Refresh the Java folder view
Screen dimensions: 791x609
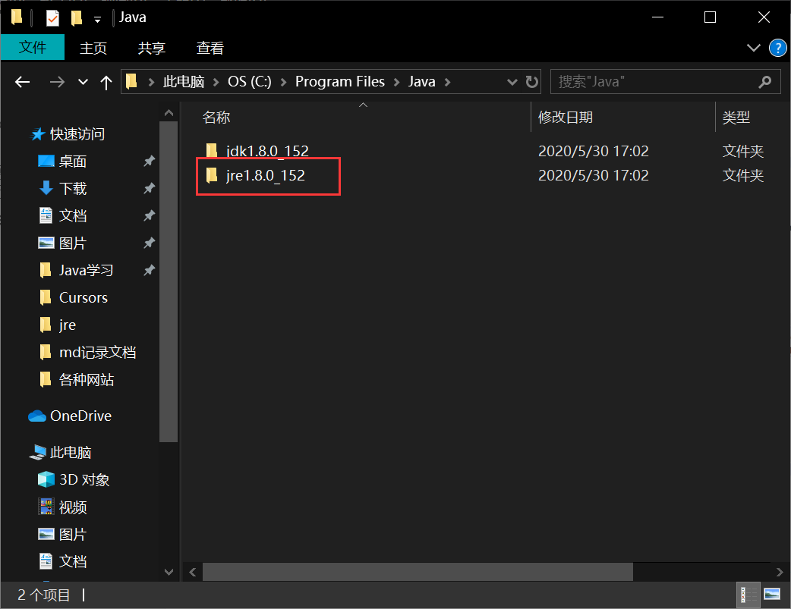(x=531, y=82)
